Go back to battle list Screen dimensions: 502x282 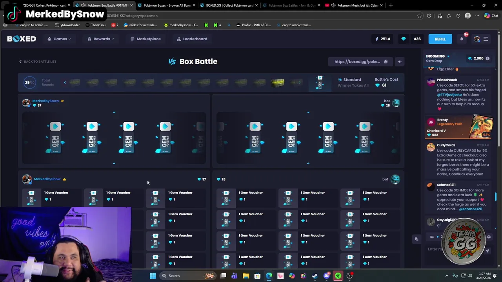coord(38,61)
